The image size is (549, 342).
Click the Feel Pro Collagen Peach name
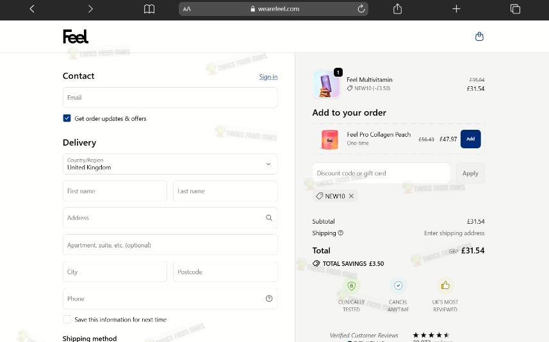(379, 134)
